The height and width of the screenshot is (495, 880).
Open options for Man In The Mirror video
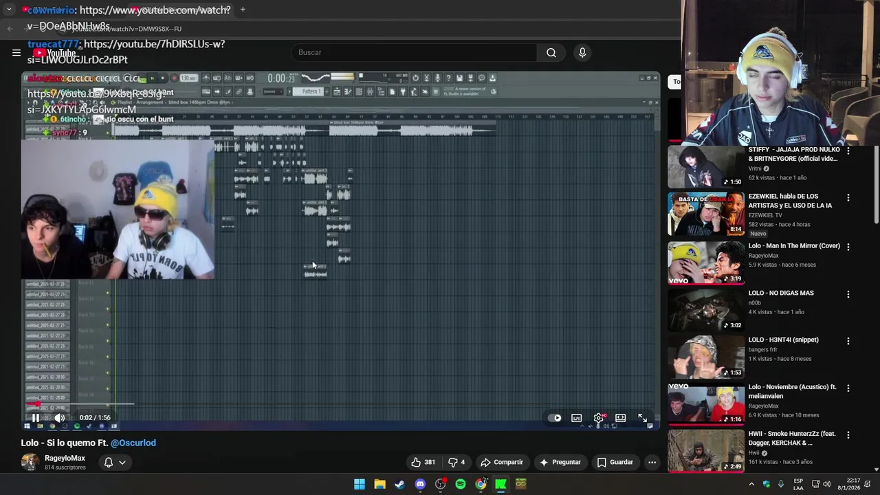[848, 247]
